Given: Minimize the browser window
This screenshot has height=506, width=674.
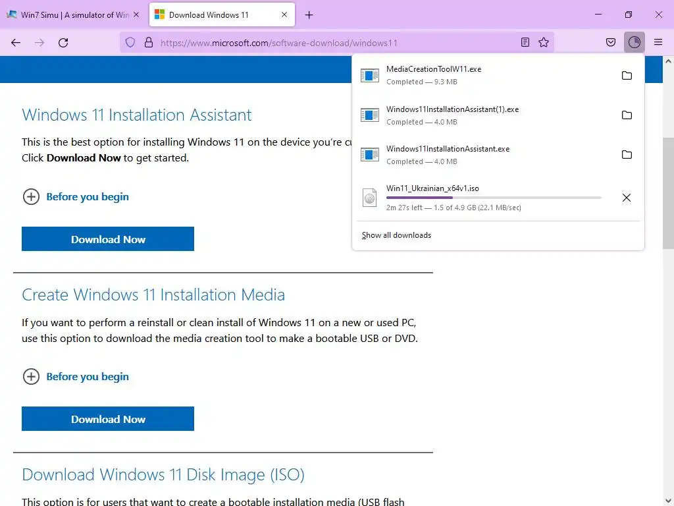Looking at the screenshot, I should coord(598,14).
